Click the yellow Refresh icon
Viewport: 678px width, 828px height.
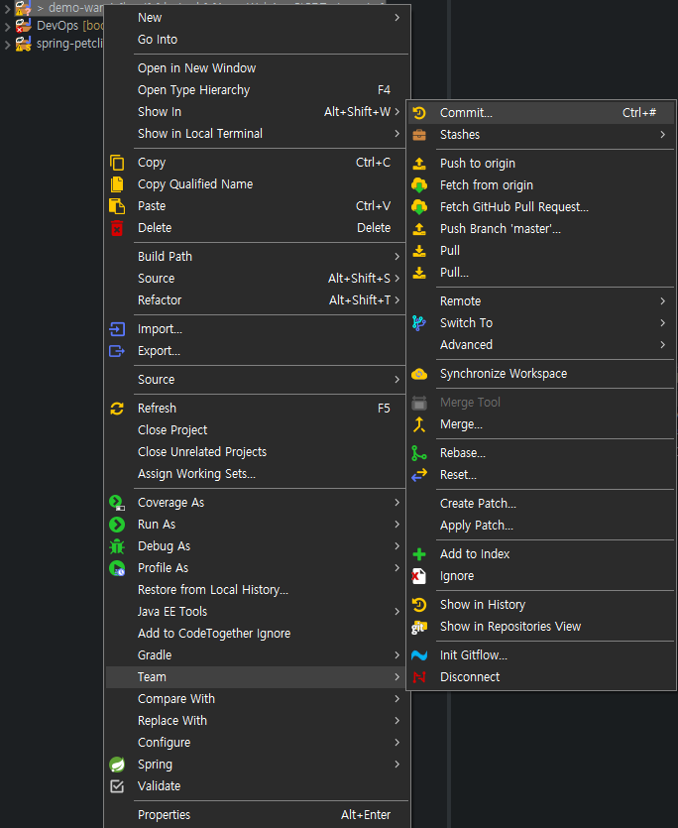[x=117, y=409]
